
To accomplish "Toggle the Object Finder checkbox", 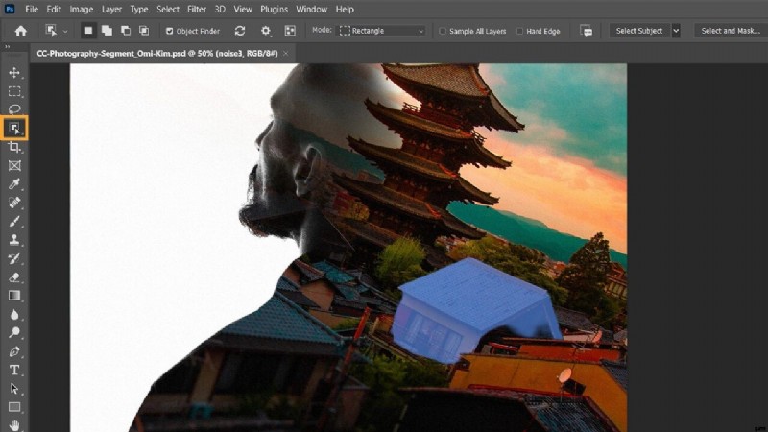I will point(168,31).
